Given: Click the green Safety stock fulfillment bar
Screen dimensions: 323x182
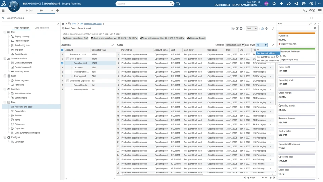Looking at the screenshot, I should point(297,49).
